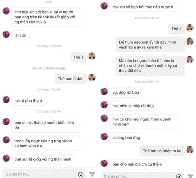
Task: Open pixelated avatar beside 'Thế bạn ở đâu'
Action: [92, 78]
